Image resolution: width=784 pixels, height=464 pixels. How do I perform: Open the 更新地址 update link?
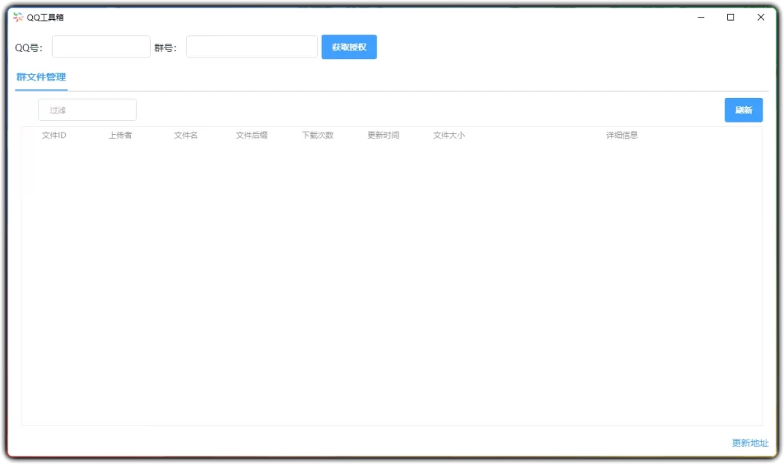[x=750, y=443]
